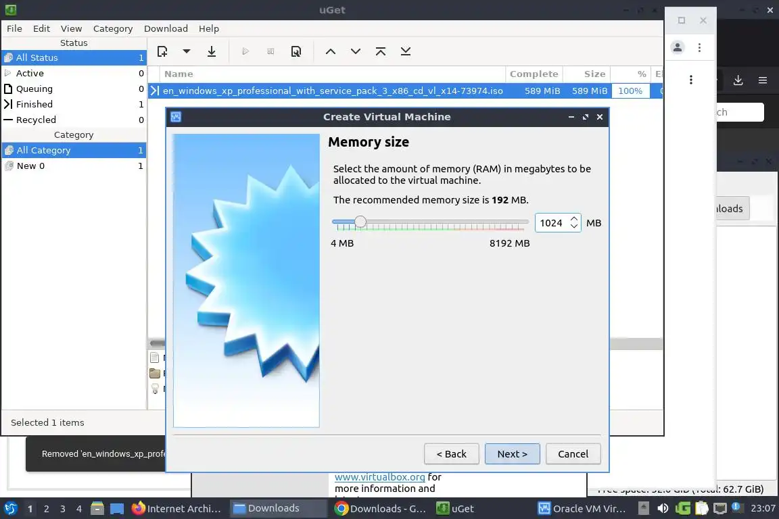The image size is (779, 519).
Task: Switch to Oracle VM VirtualBox taskbar entry
Action: click(x=582, y=509)
